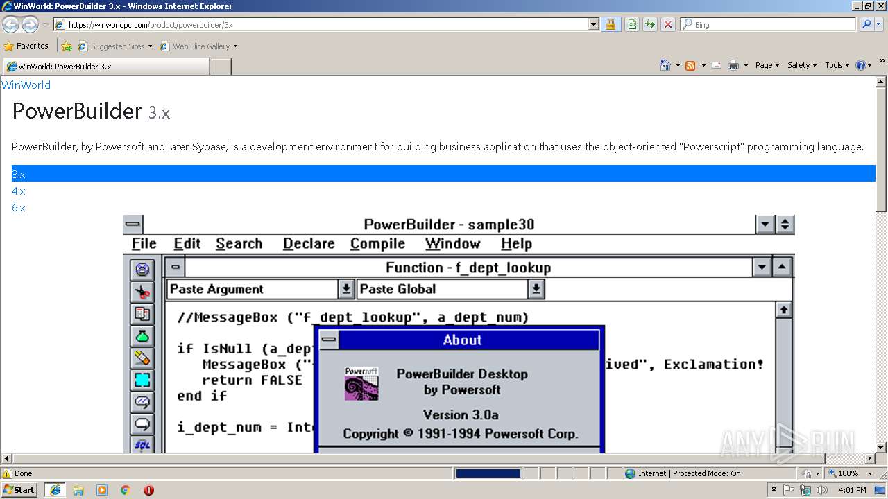
Task: Click Declare menu in PowerBuilder screenshot
Action: [x=309, y=244]
